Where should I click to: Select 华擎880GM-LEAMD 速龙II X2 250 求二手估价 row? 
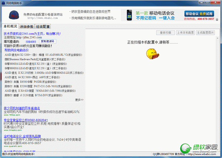[36, 68]
